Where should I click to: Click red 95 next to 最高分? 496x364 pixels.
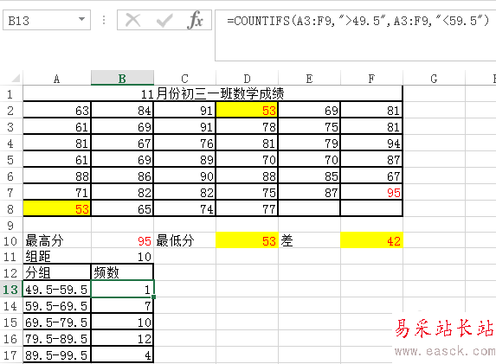coord(122,240)
